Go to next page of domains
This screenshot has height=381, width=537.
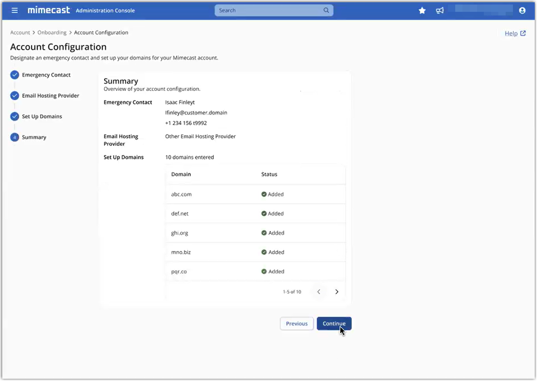point(337,292)
